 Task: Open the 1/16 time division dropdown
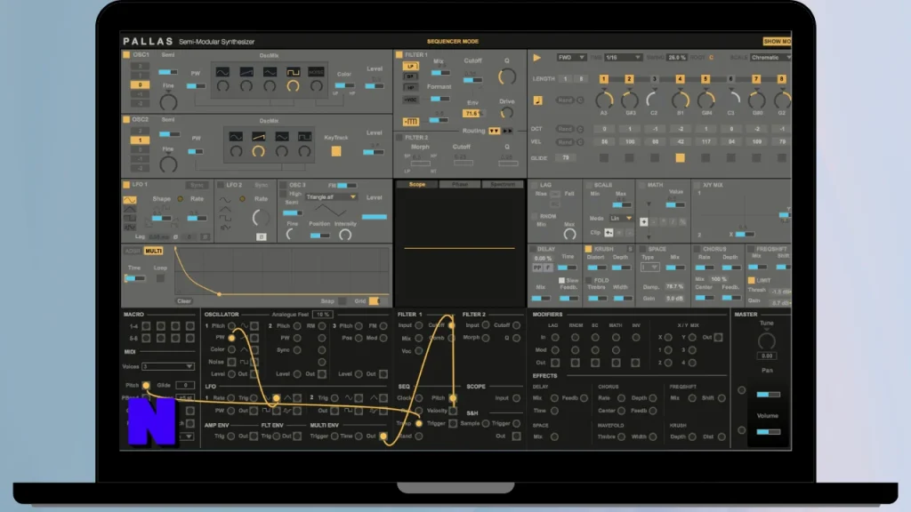[x=623, y=58]
